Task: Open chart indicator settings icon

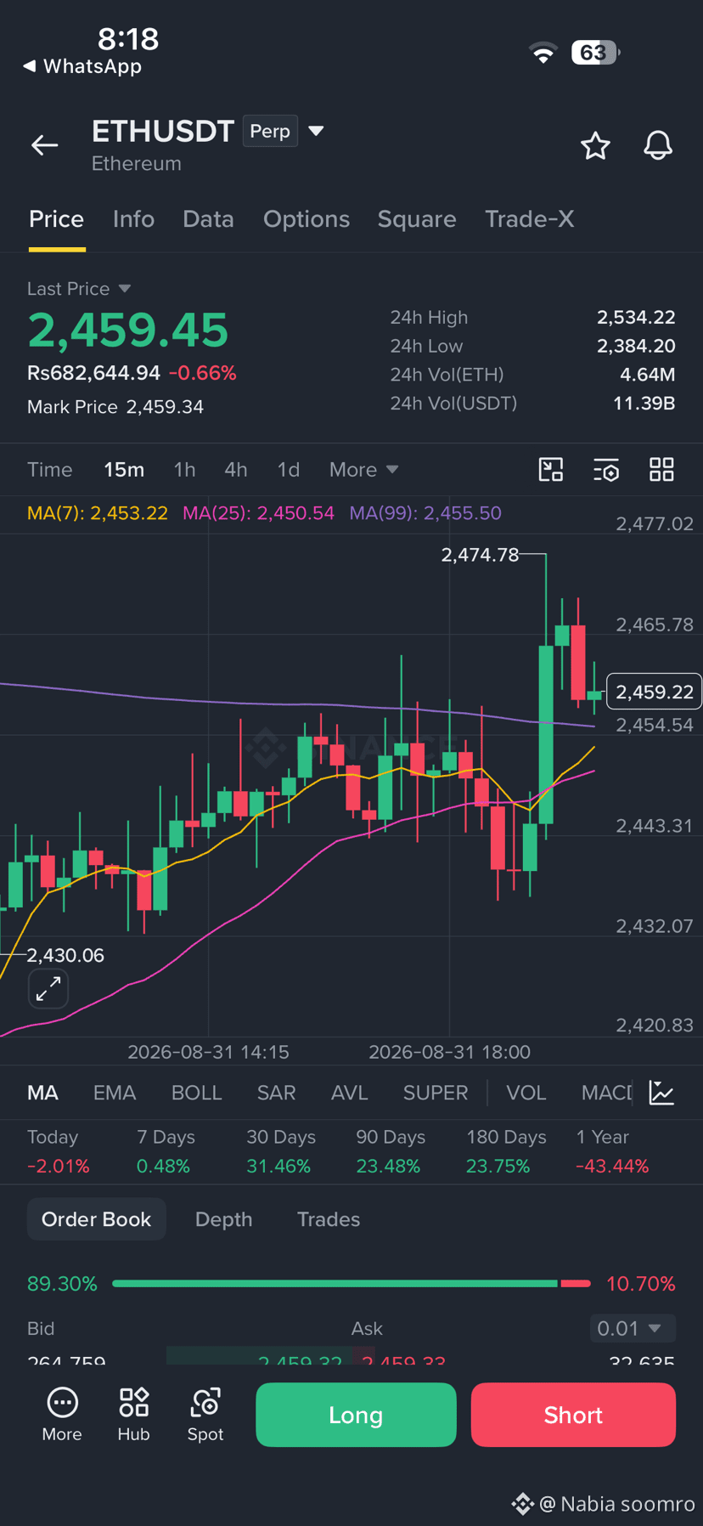Action: pos(606,470)
